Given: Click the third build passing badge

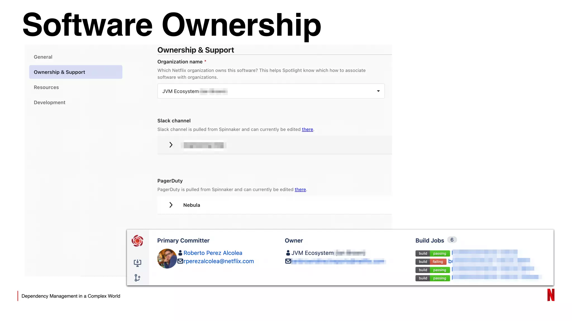Looking at the screenshot, I should pyautogui.click(x=433, y=270).
